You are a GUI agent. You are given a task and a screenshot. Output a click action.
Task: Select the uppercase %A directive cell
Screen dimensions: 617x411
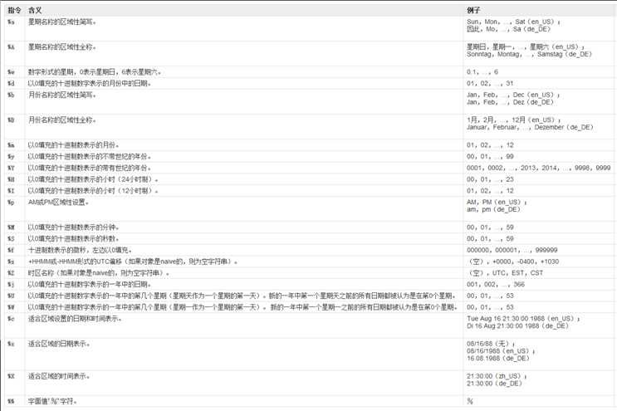pos(11,47)
